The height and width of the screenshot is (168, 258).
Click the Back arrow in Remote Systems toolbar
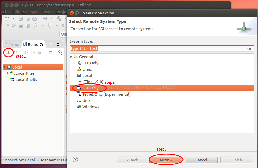coord(26,52)
